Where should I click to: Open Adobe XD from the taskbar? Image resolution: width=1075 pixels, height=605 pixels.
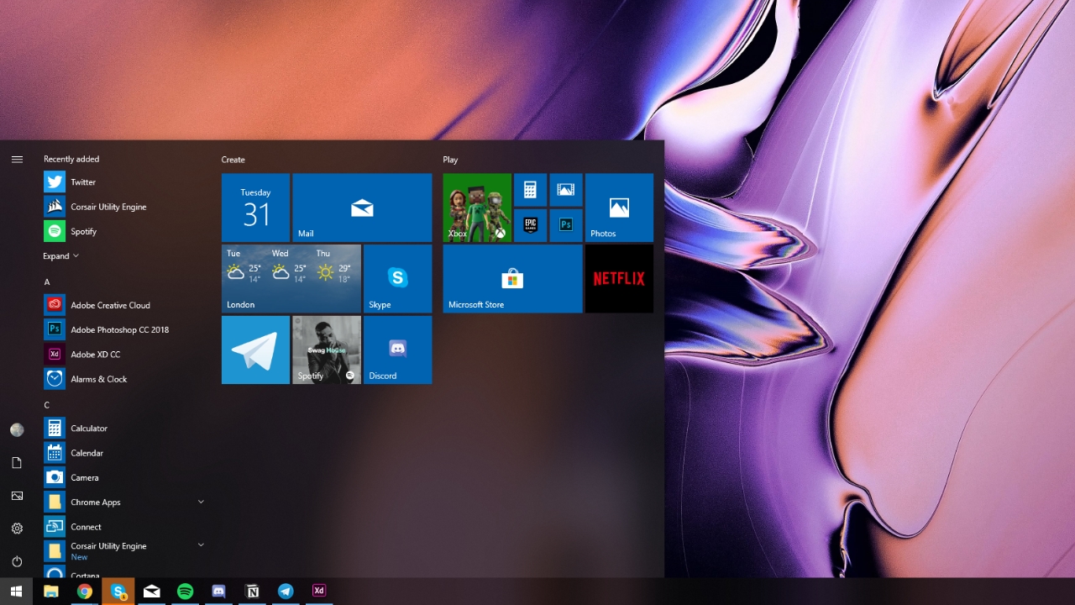point(318,592)
